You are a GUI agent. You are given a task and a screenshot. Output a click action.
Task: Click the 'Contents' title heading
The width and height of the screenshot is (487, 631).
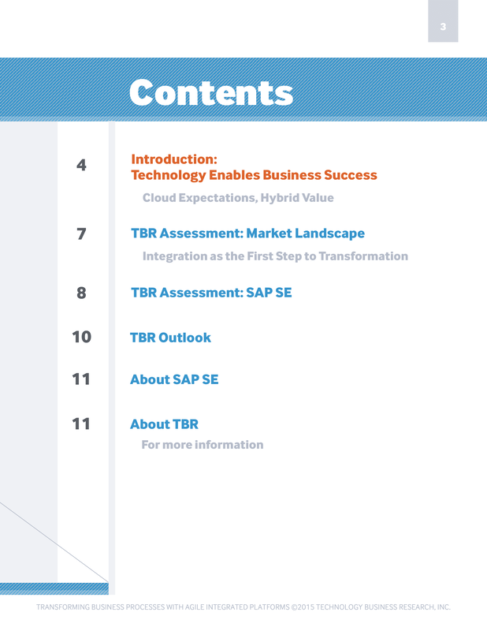click(211, 92)
